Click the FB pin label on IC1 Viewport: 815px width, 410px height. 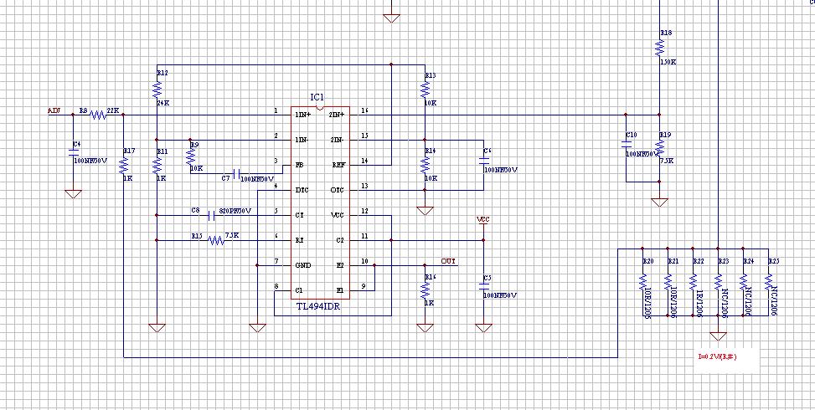click(298, 165)
